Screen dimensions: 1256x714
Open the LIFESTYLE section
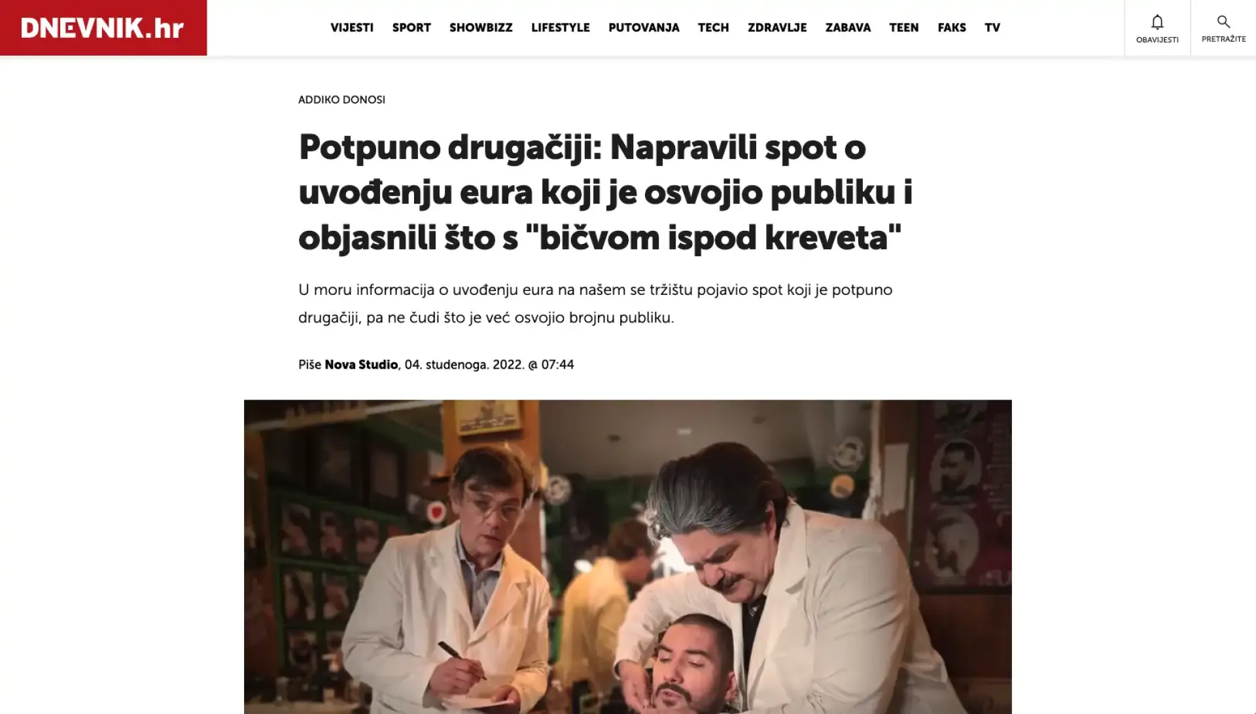click(561, 27)
